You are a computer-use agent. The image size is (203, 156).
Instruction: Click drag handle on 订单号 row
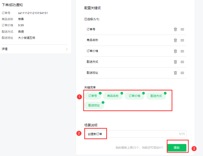pyautogui.click(x=182, y=29)
